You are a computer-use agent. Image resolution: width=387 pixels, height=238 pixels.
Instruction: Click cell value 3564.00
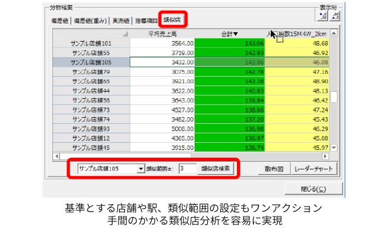(x=163, y=43)
